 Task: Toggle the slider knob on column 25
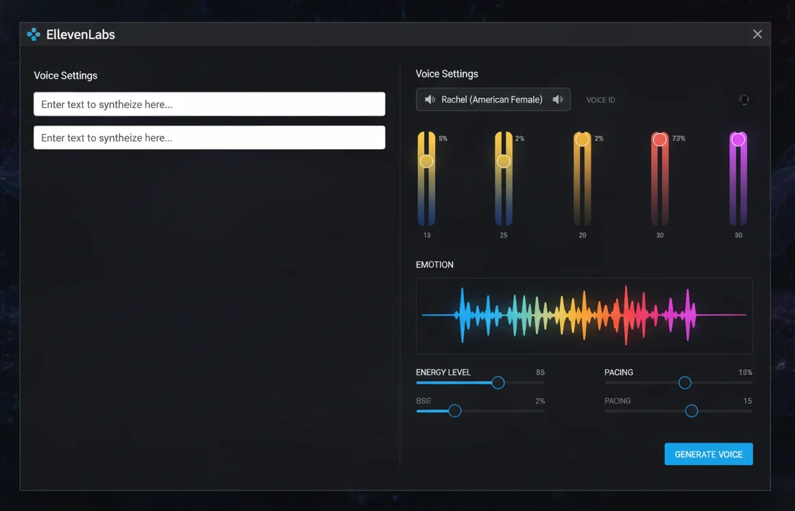click(504, 161)
